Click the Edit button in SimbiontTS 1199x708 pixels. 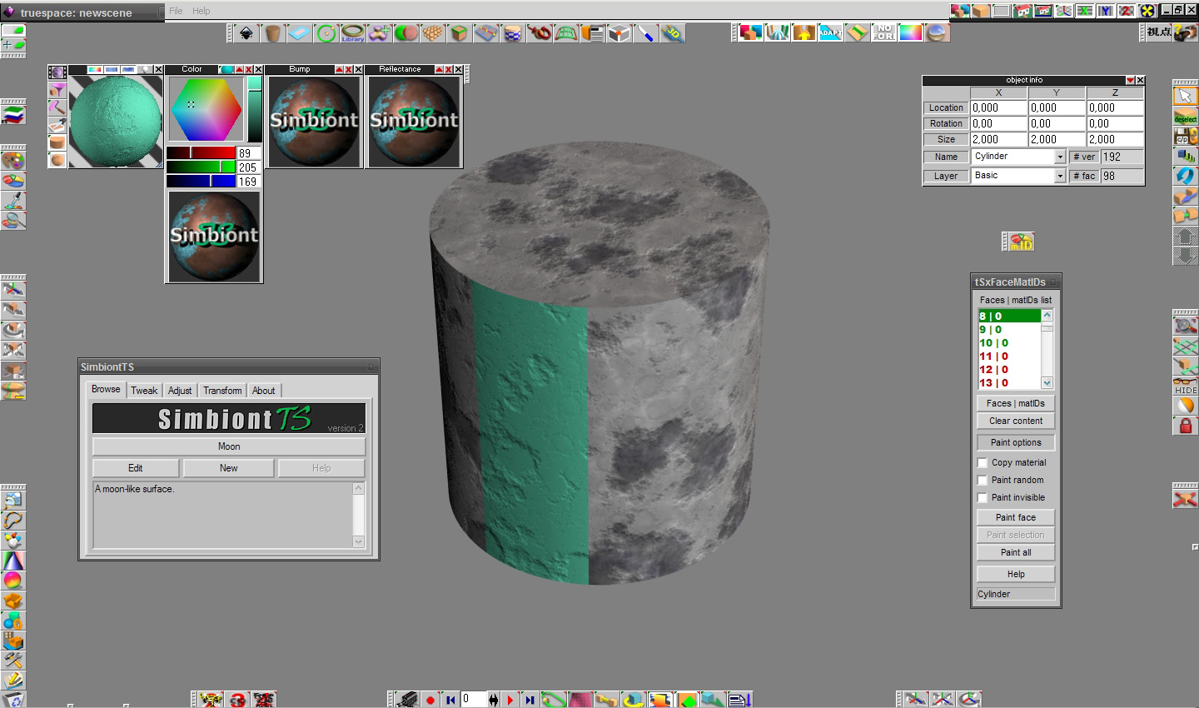[x=136, y=468]
